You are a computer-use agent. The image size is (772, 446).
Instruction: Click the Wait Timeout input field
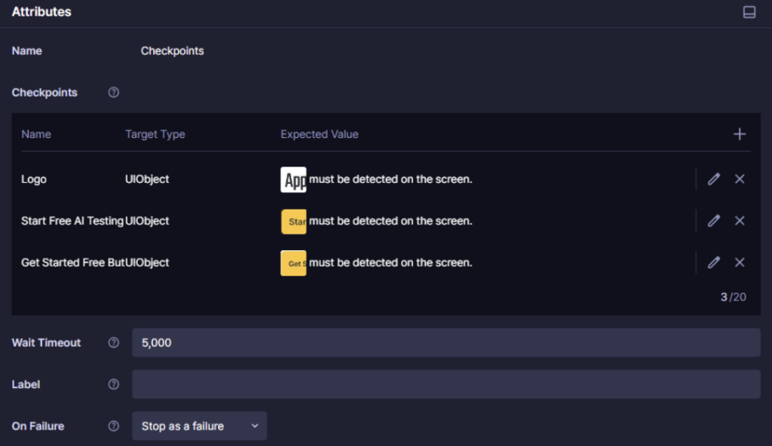tap(446, 343)
